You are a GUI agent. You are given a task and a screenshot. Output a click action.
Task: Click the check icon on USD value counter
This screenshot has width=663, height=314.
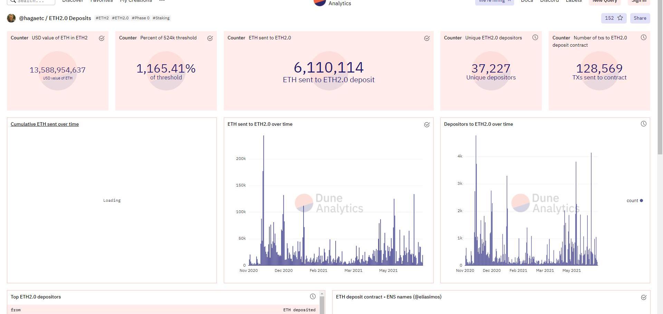point(102,38)
